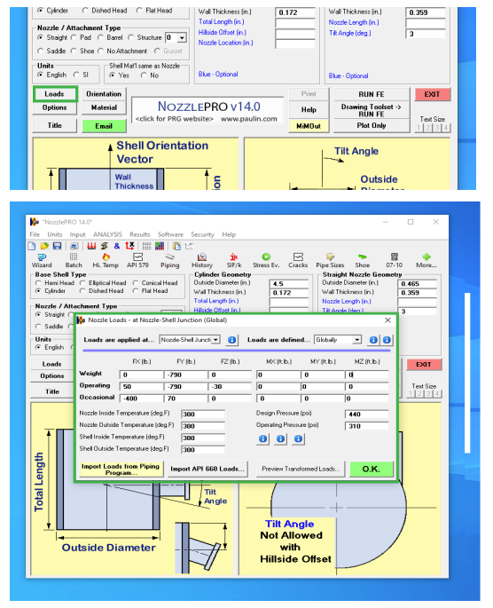Click the Nozzle Inside Temperature field

(203, 415)
